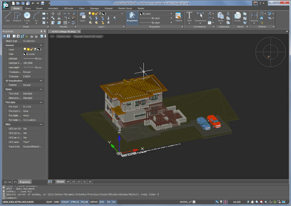Screen dimensions: 291x206
Task: Click the view orientation compass circle
Action: pyautogui.click(x=270, y=52)
